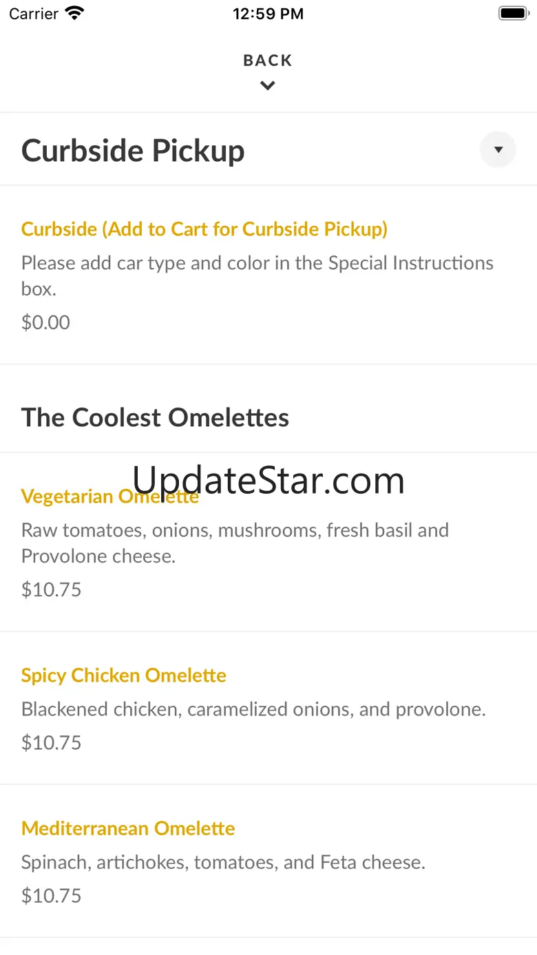Select Curbside (Add to Cart) item title
This screenshot has height=955, width=537.
pyautogui.click(x=204, y=229)
